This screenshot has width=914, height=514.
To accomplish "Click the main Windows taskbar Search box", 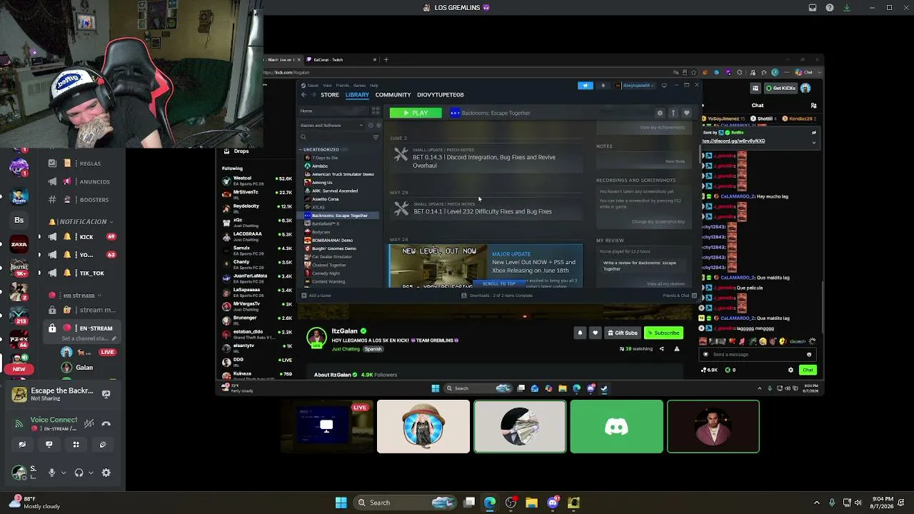I will pos(406,503).
